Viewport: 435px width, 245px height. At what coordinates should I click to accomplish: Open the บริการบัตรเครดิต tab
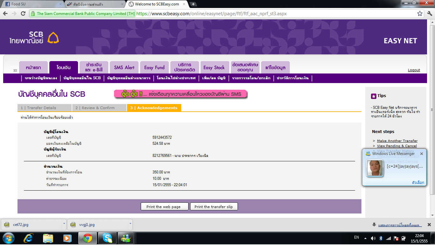pos(185,67)
